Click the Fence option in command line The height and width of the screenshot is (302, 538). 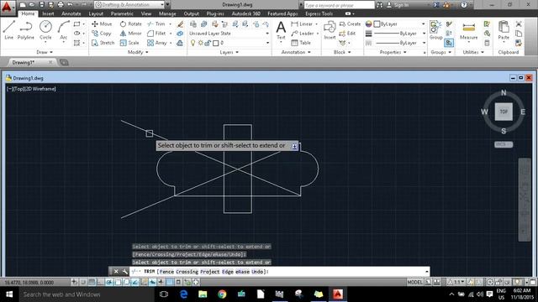166,272
